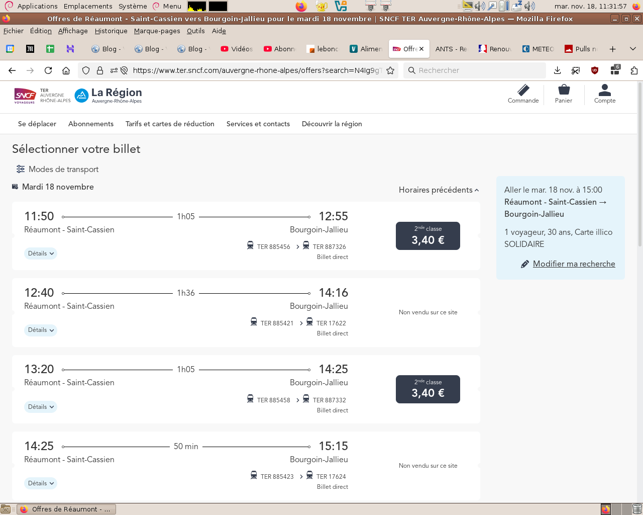Open Historique in Firefox menu bar
This screenshot has height=515, width=643.
(x=111, y=31)
